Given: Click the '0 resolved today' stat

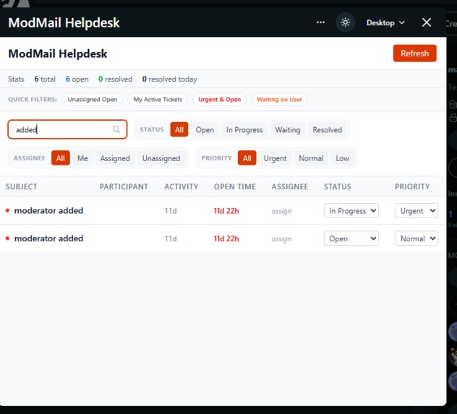Looking at the screenshot, I should coord(169,79).
